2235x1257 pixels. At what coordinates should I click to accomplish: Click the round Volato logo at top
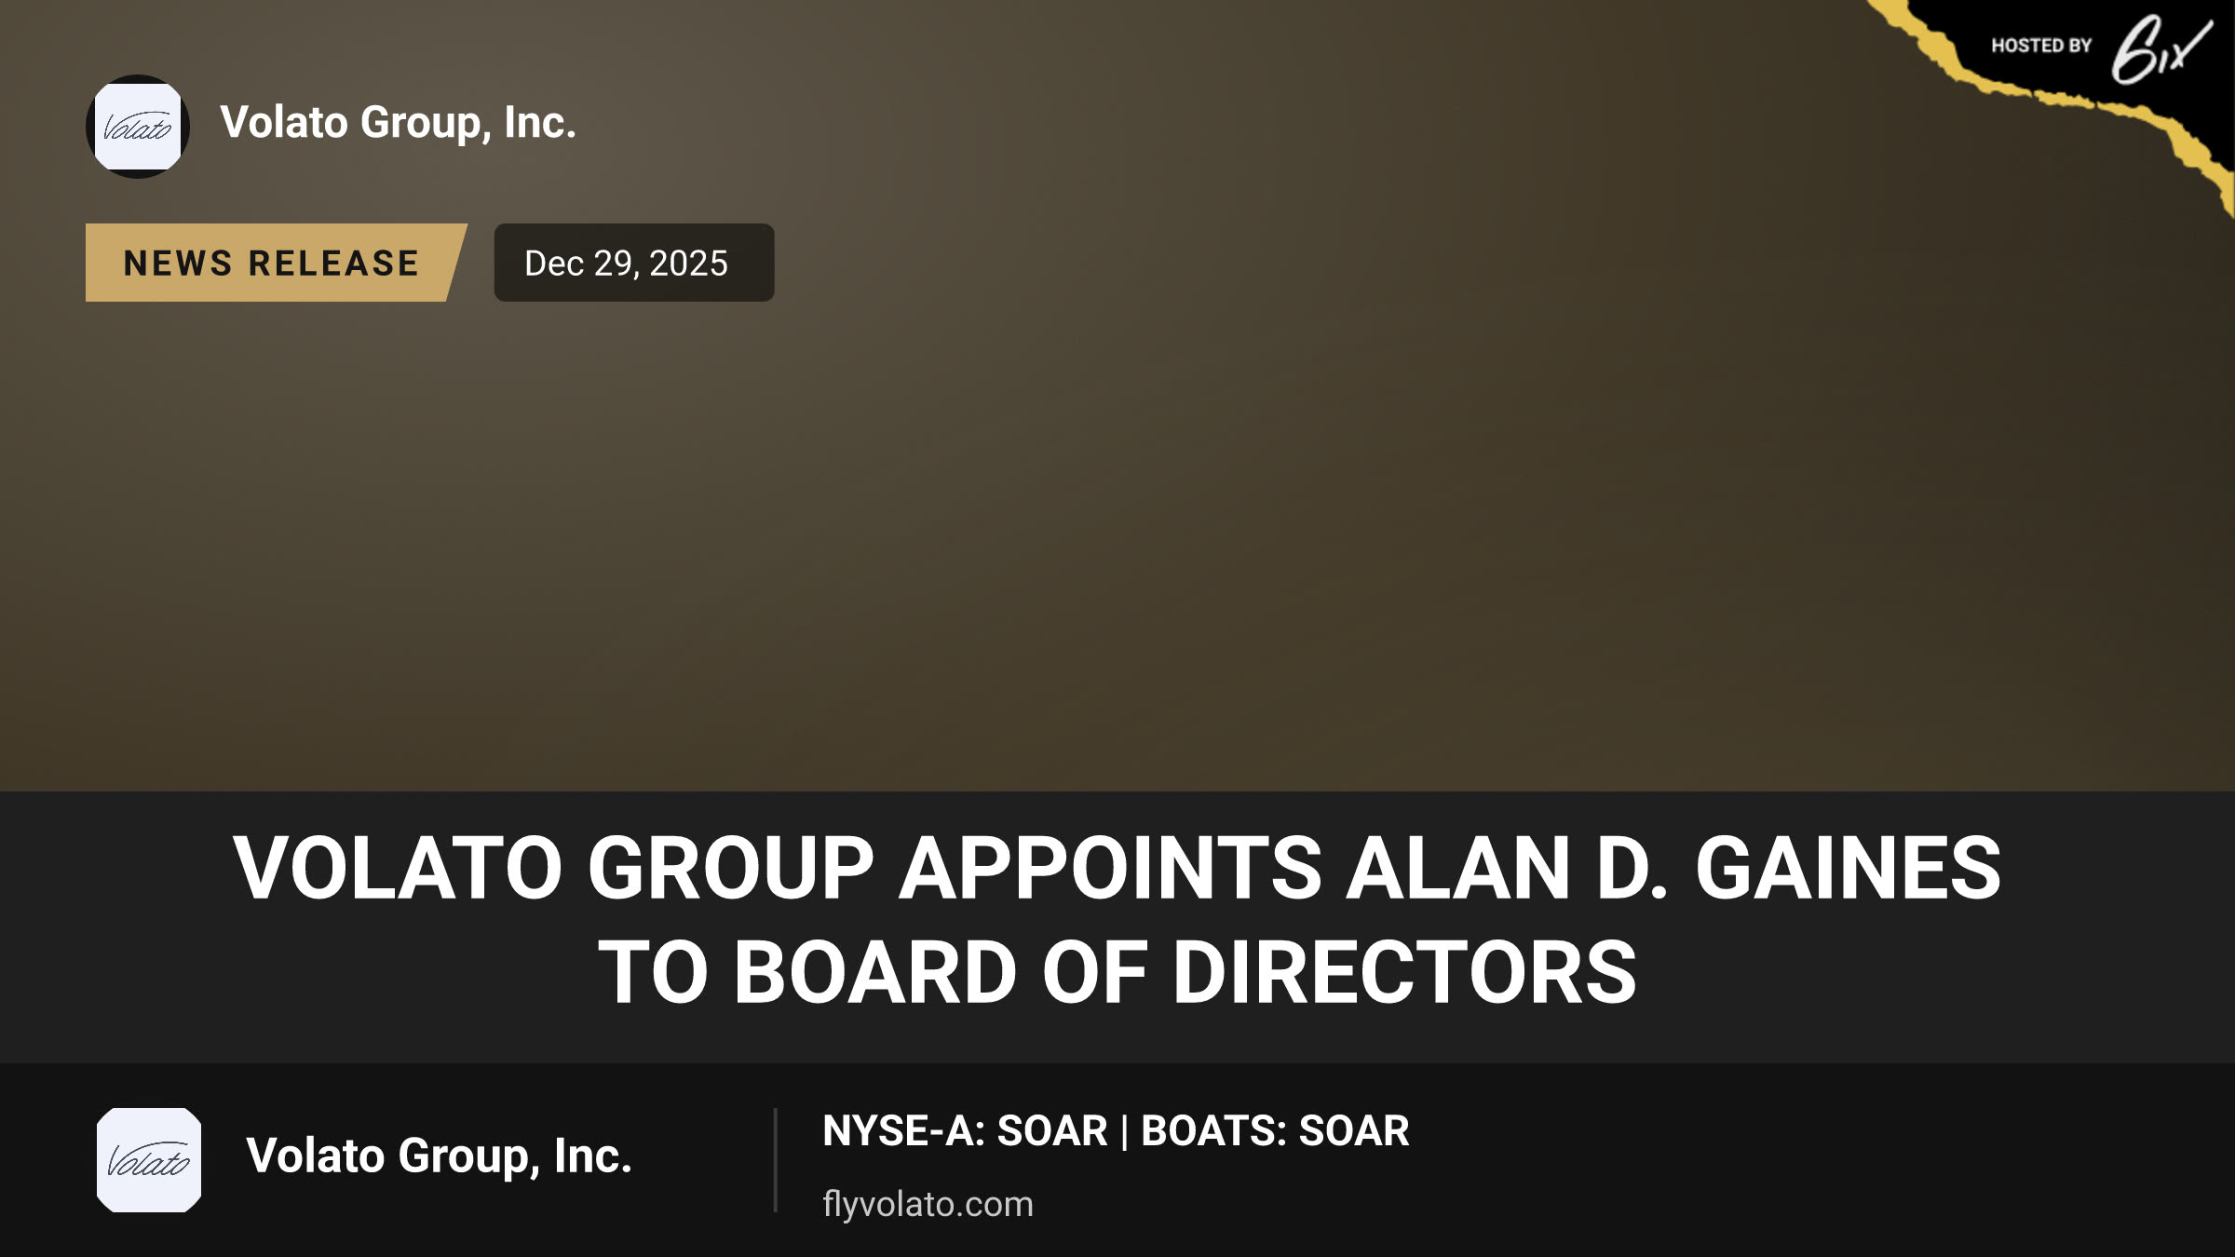[x=138, y=127]
